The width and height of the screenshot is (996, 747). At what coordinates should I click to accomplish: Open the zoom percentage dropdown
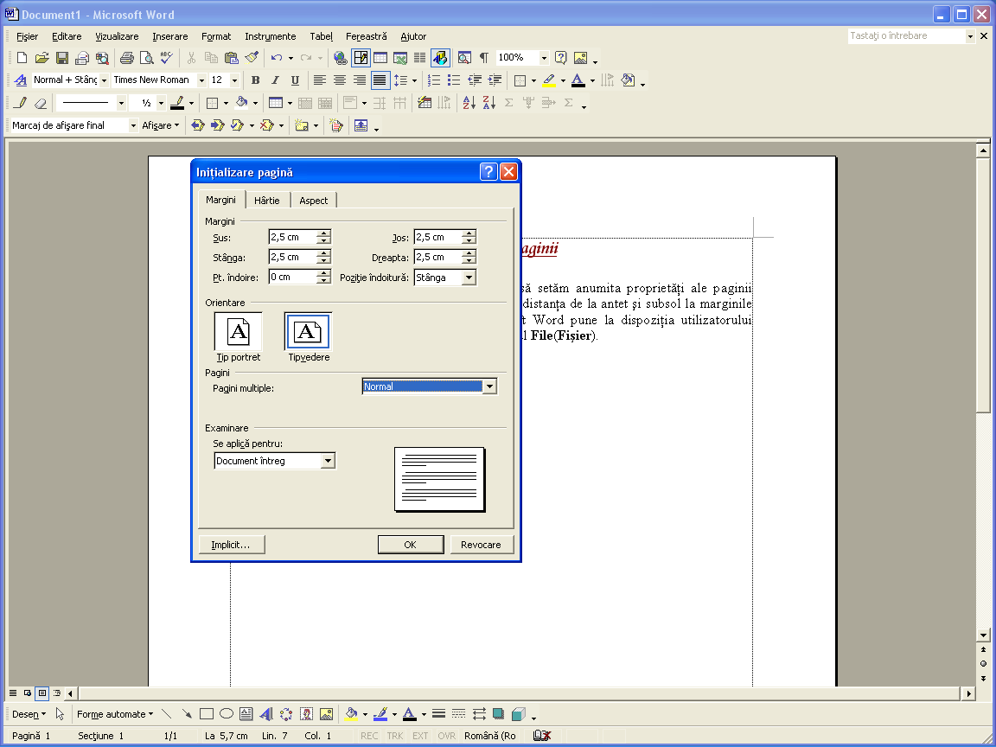[x=544, y=58]
